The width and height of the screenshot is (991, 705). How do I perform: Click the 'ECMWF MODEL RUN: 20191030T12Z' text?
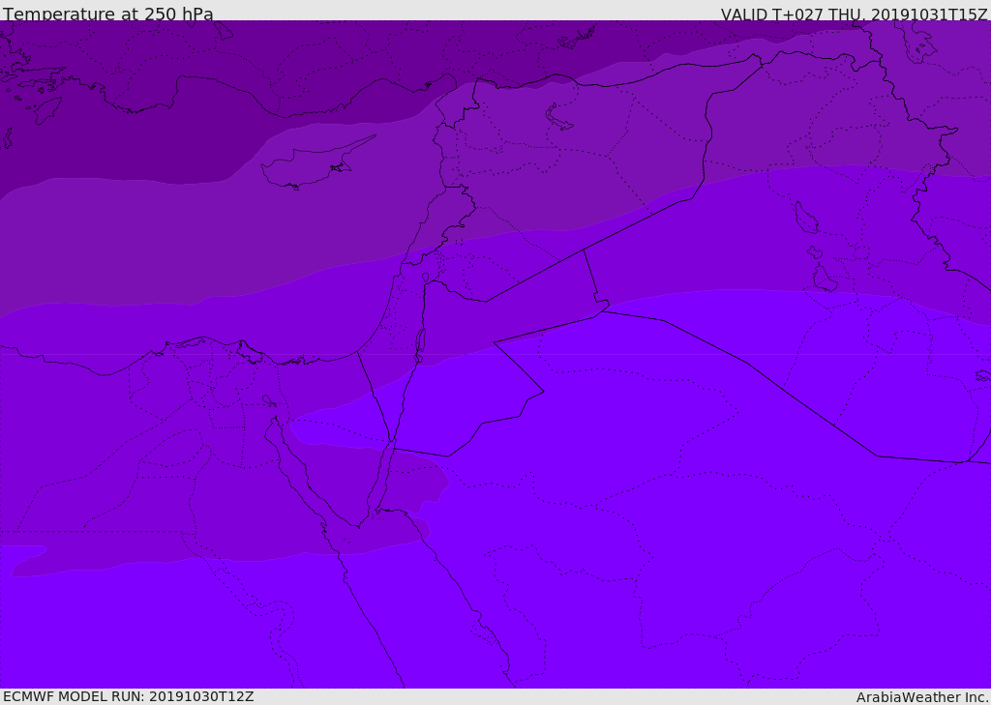tap(129, 696)
